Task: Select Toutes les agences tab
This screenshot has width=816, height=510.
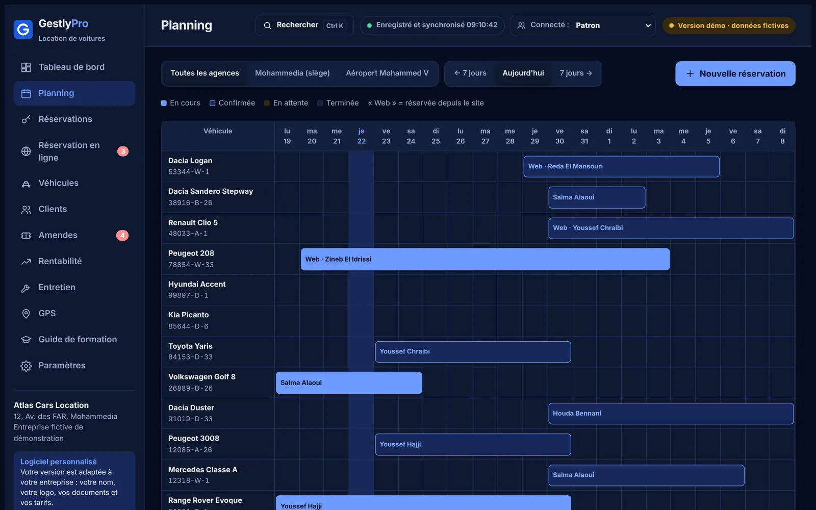Action: [205, 73]
